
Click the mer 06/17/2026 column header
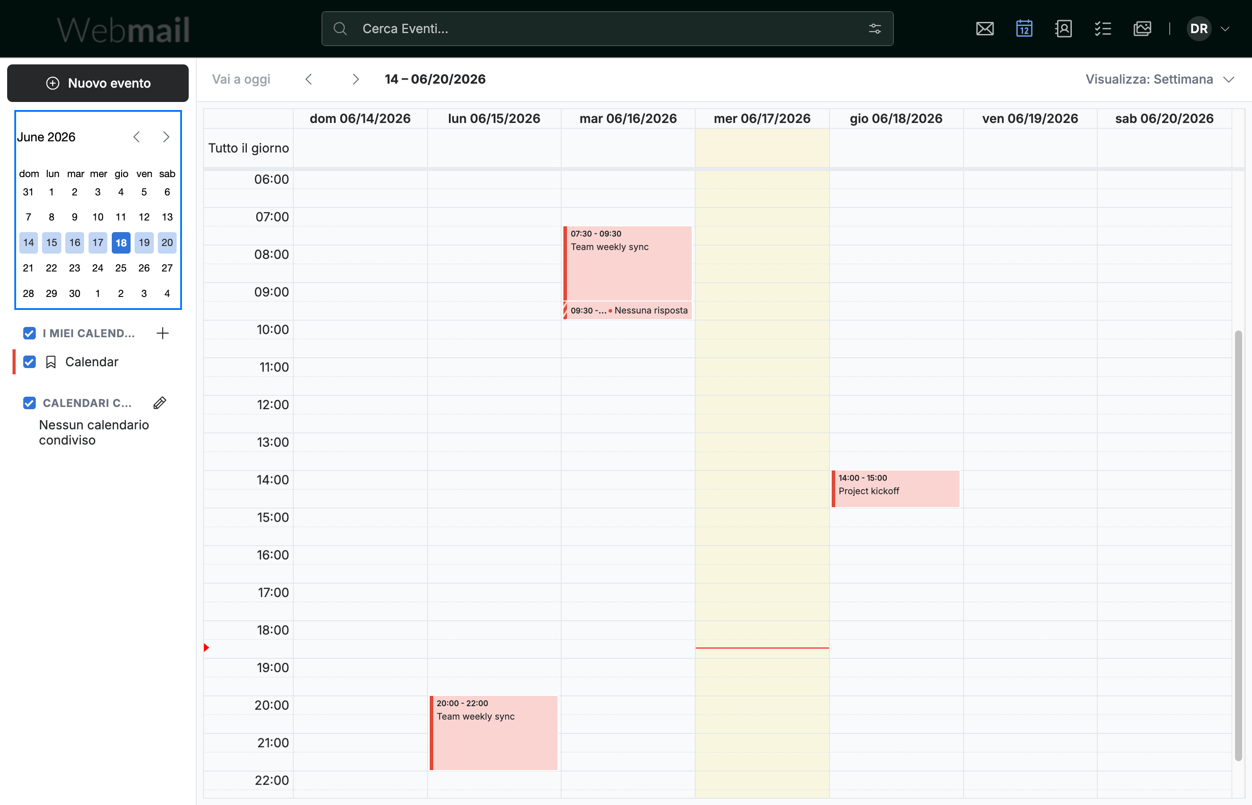(x=762, y=119)
